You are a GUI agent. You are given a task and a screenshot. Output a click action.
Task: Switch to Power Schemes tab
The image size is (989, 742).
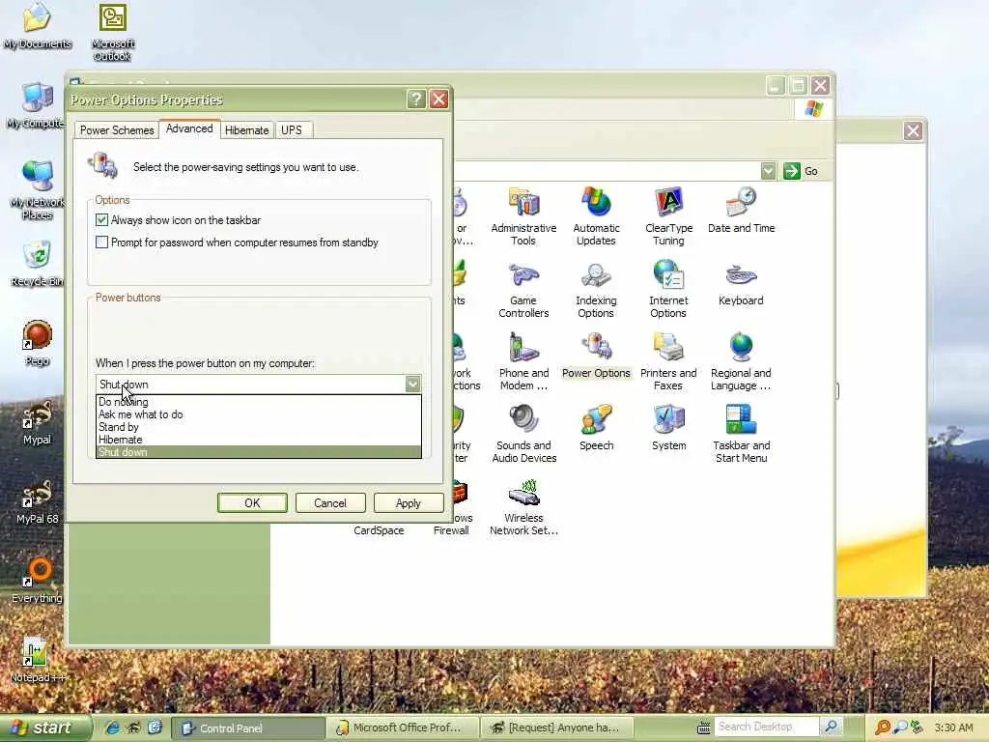[117, 130]
